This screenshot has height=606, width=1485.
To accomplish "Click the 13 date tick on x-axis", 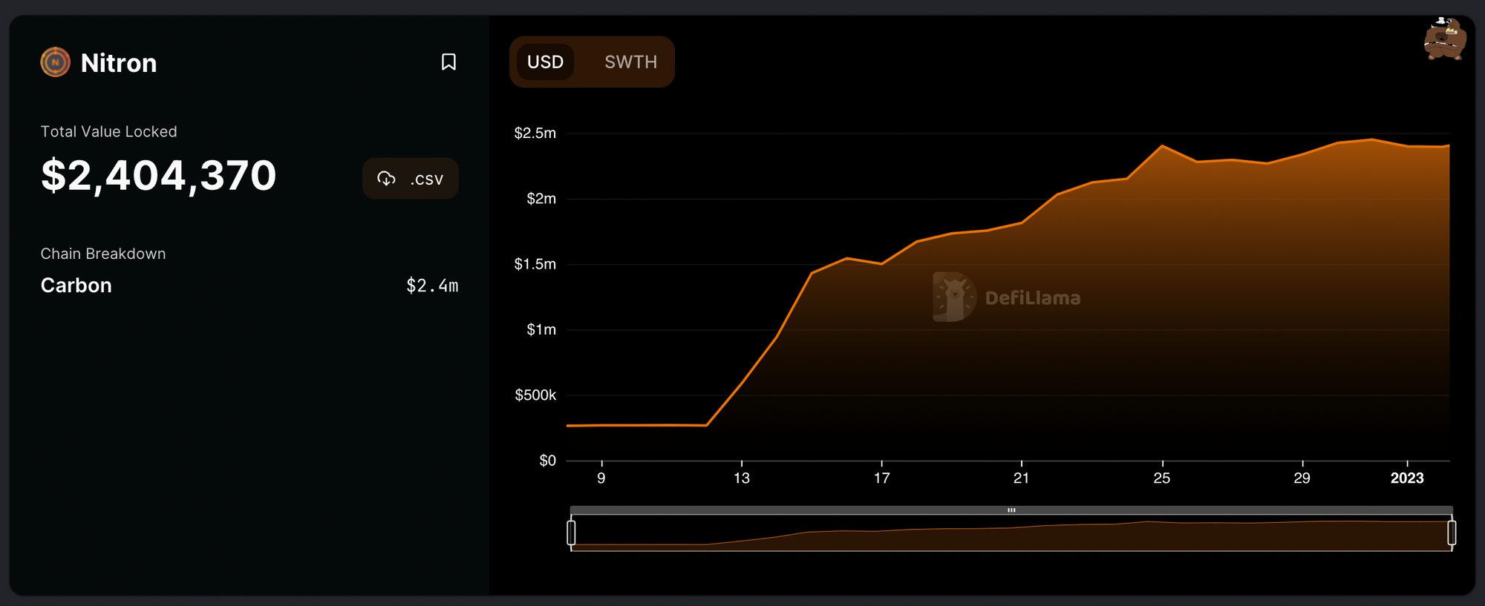I will (742, 478).
